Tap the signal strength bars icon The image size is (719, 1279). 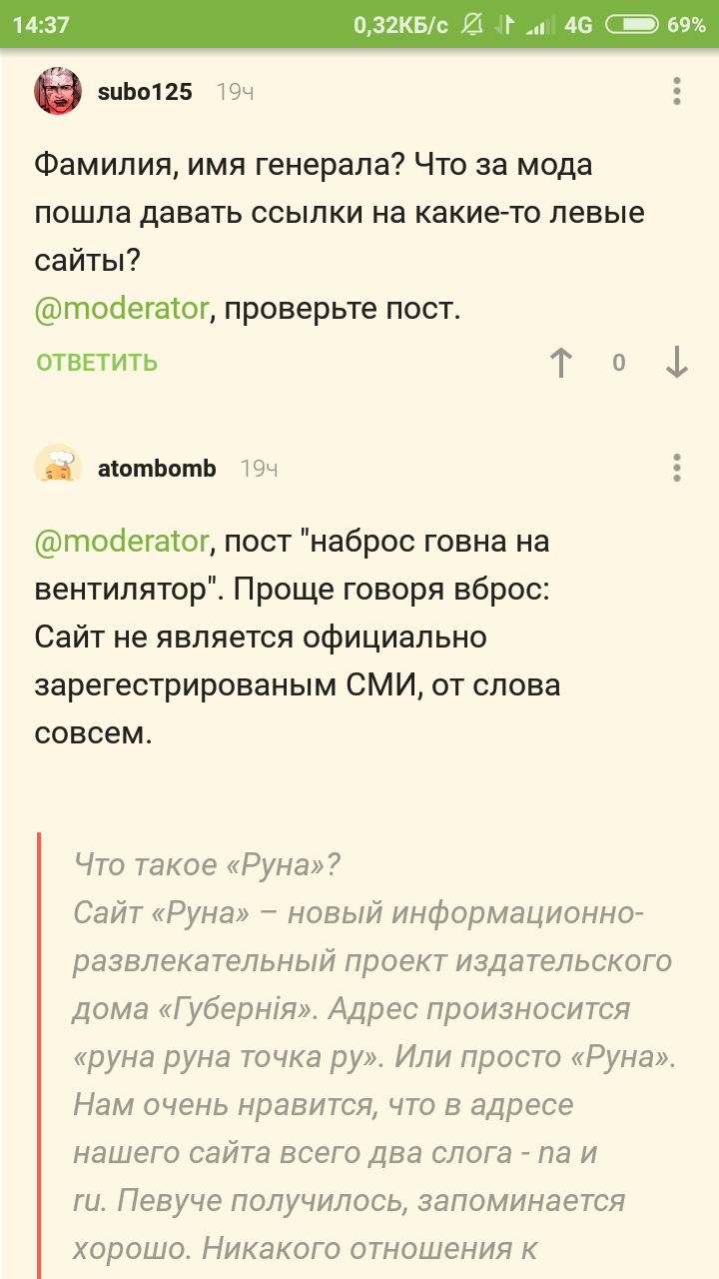click(x=541, y=25)
